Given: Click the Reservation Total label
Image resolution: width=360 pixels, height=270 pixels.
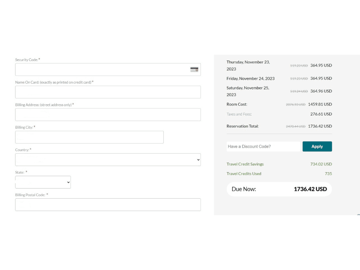Looking at the screenshot, I should (243, 126).
